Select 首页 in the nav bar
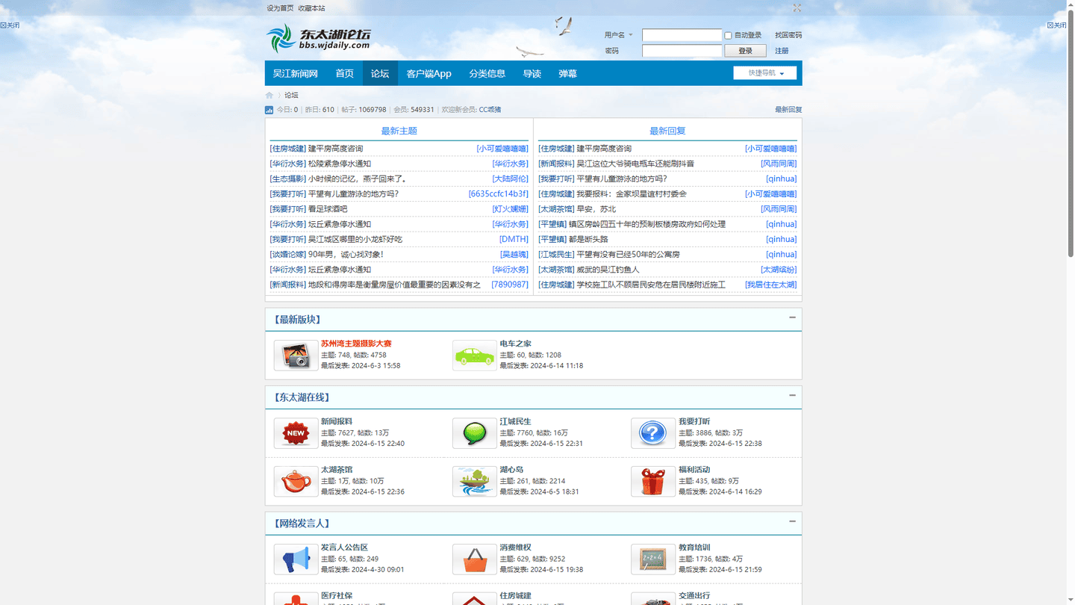The image size is (1075, 605). pos(344,73)
